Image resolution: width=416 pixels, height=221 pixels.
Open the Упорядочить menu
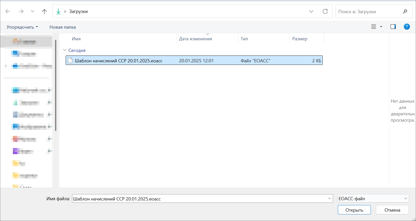pos(22,27)
